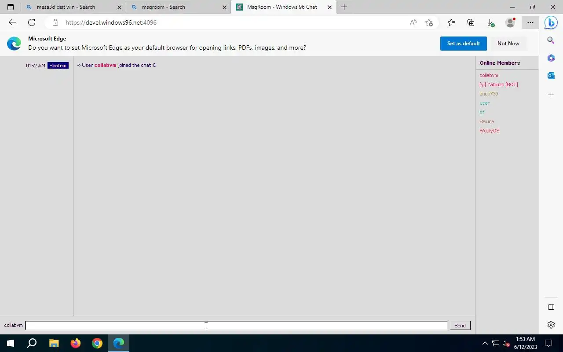Refresh the MsgRoom page
The height and width of the screenshot is (352, 563).
(32, 22)
